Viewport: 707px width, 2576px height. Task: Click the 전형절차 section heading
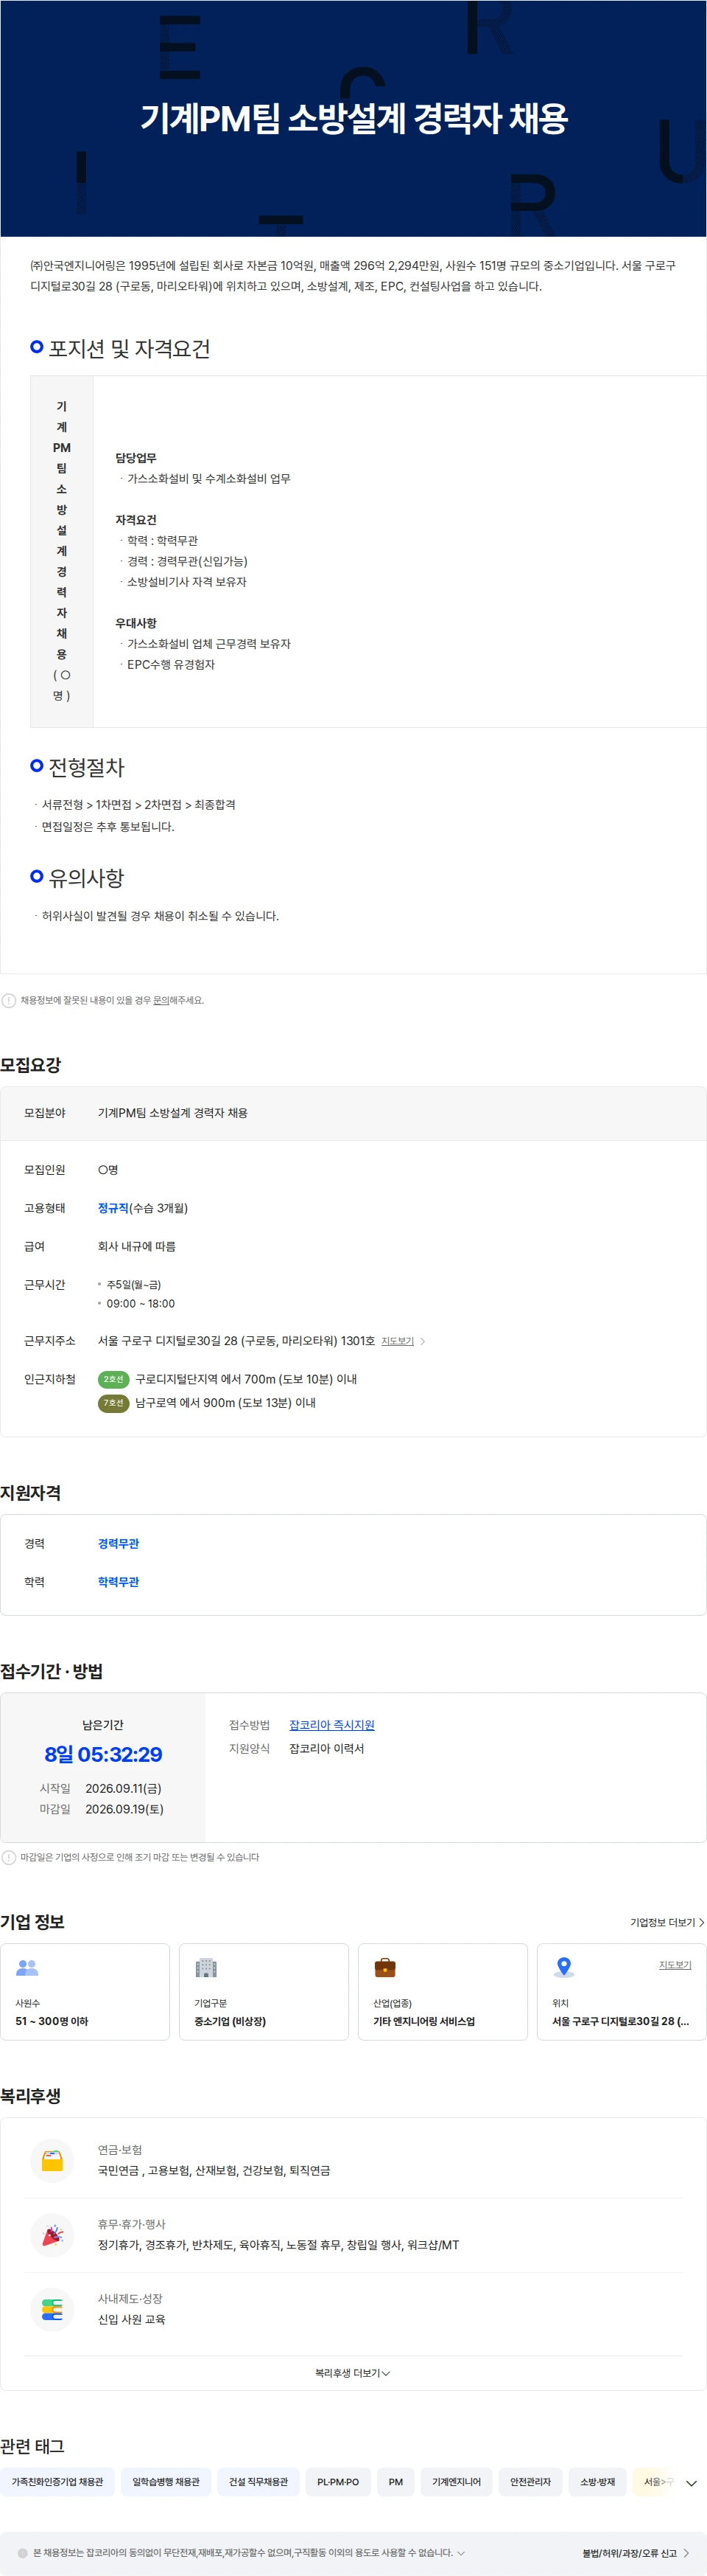pyautogui.click(x=86, y=767)
